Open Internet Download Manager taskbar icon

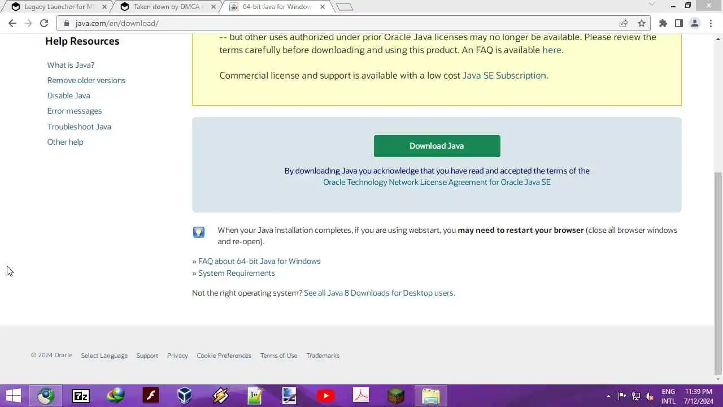coord(116,396)
